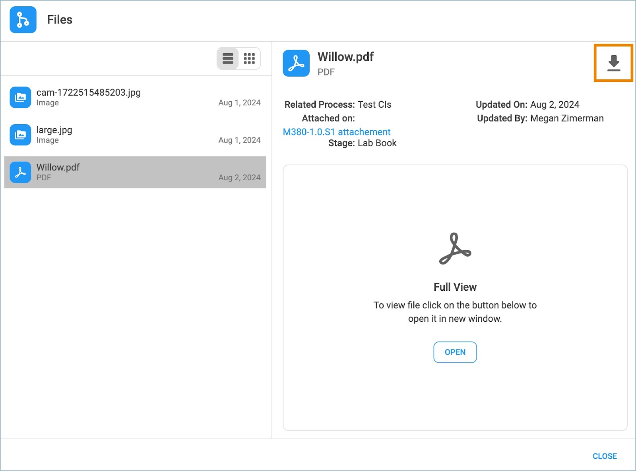The width and height of the screenshot is (636, 471).
Task: Click the image icon for large.jpg
Action: click(20, 135)
